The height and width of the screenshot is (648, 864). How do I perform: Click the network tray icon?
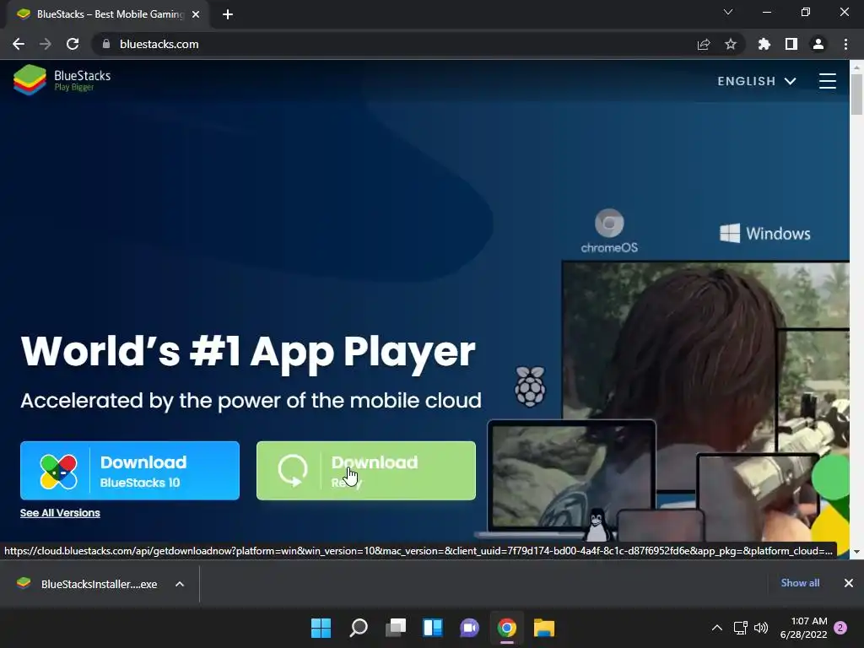741,628
